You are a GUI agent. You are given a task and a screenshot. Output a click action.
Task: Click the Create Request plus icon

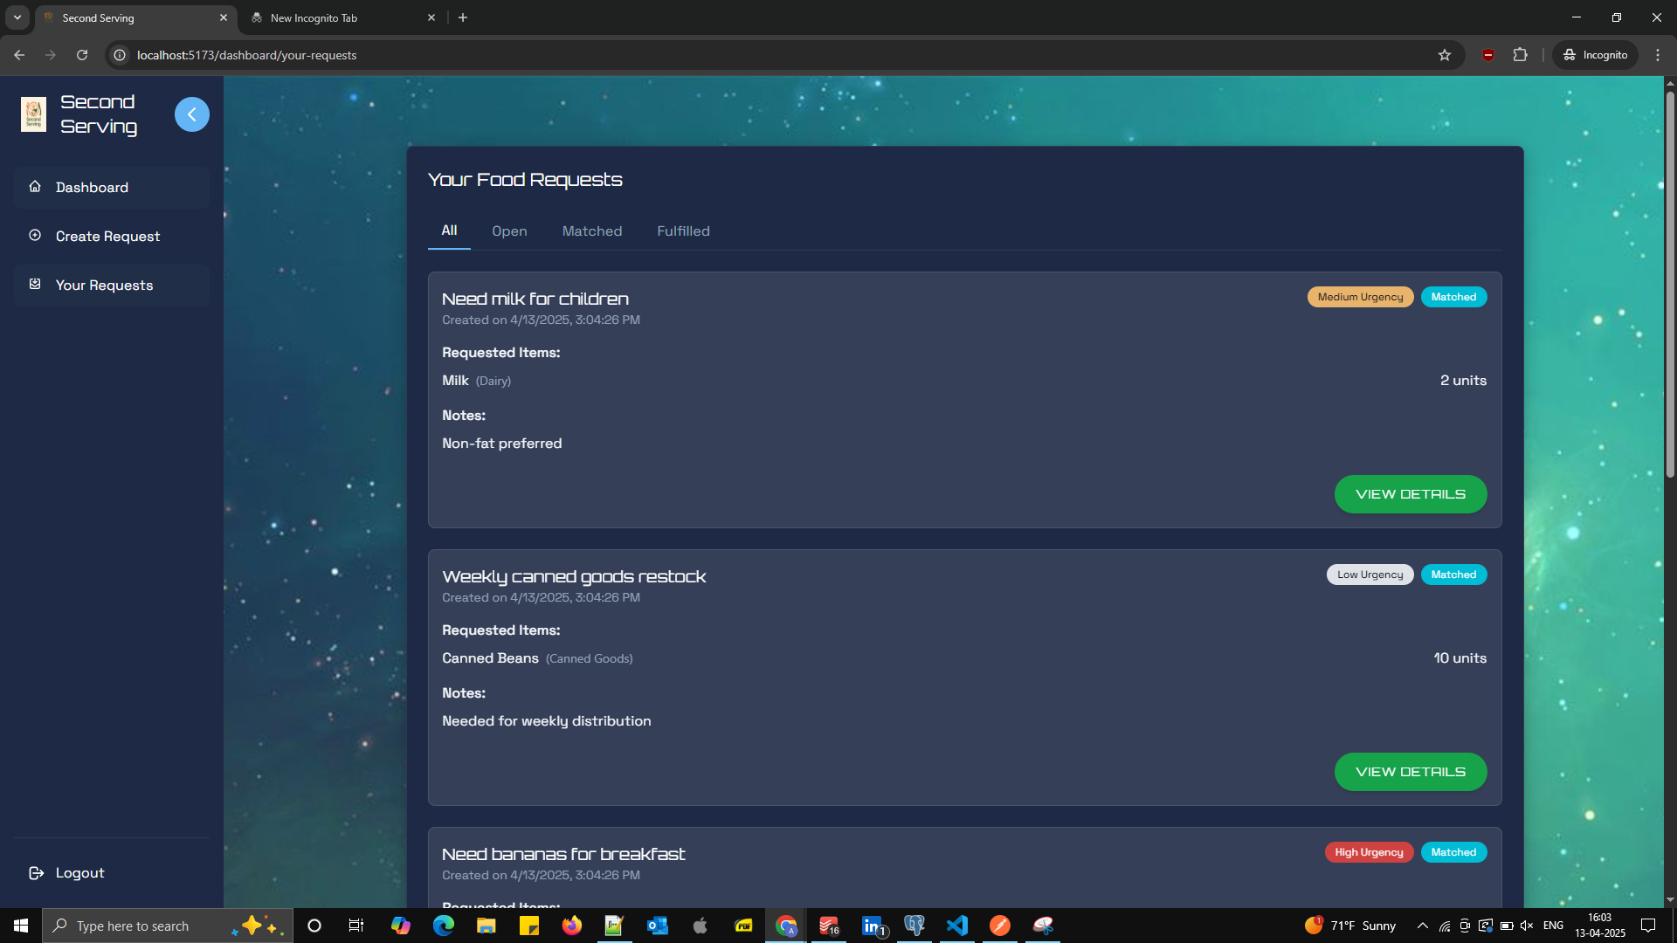35,236
